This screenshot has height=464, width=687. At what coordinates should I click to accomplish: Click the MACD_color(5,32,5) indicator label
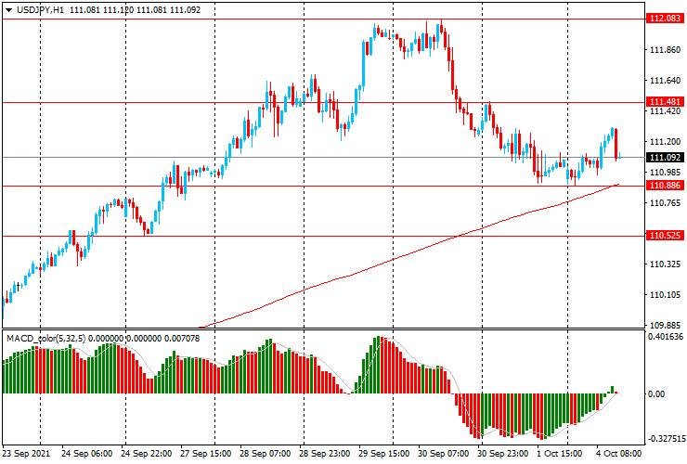click(46, 339)
